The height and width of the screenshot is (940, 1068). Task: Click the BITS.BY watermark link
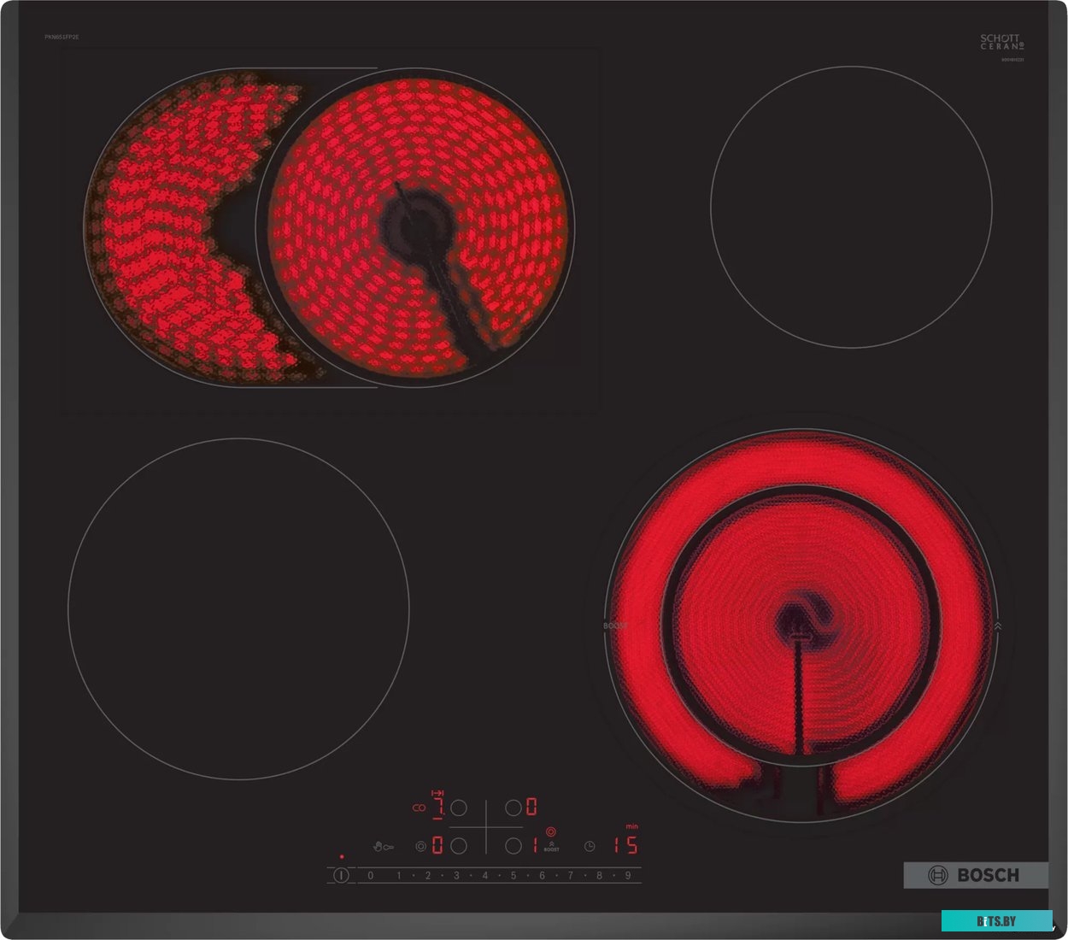[996, 921]
